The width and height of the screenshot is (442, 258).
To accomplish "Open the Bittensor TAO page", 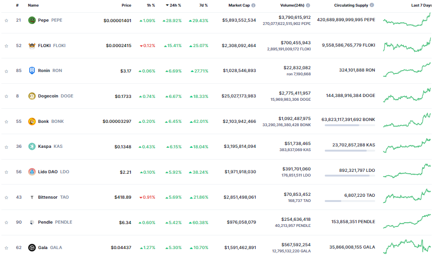I will point(54,197).
